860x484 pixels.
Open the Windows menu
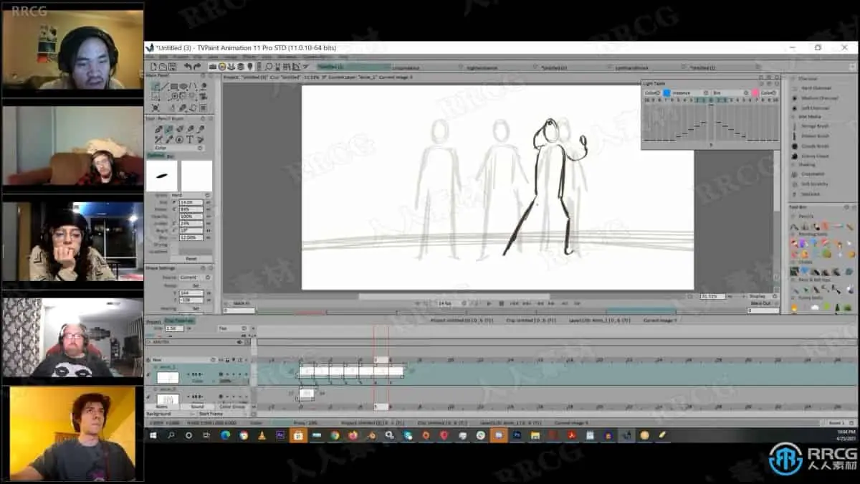[286, 57]
